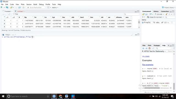Switch to the History tab
Viewport: 176px width, 99px height.
[x=156, y=12]
